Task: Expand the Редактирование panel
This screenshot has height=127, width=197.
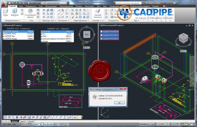Action: click(x=81, y=20)
